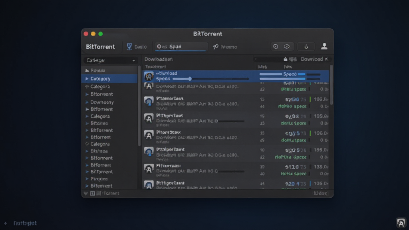Click the progress bar in the Pifturcaax torrent row
This screenshot has width=409, height=230.
click(231, 171)
